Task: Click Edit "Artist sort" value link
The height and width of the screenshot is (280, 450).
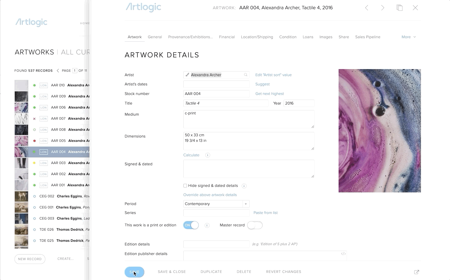Action: [x=273, y=75]
